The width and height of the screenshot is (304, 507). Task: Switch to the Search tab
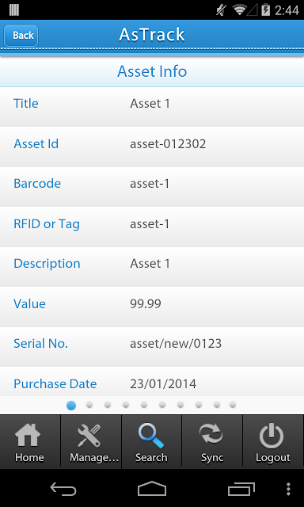click(x=151, y=442)
